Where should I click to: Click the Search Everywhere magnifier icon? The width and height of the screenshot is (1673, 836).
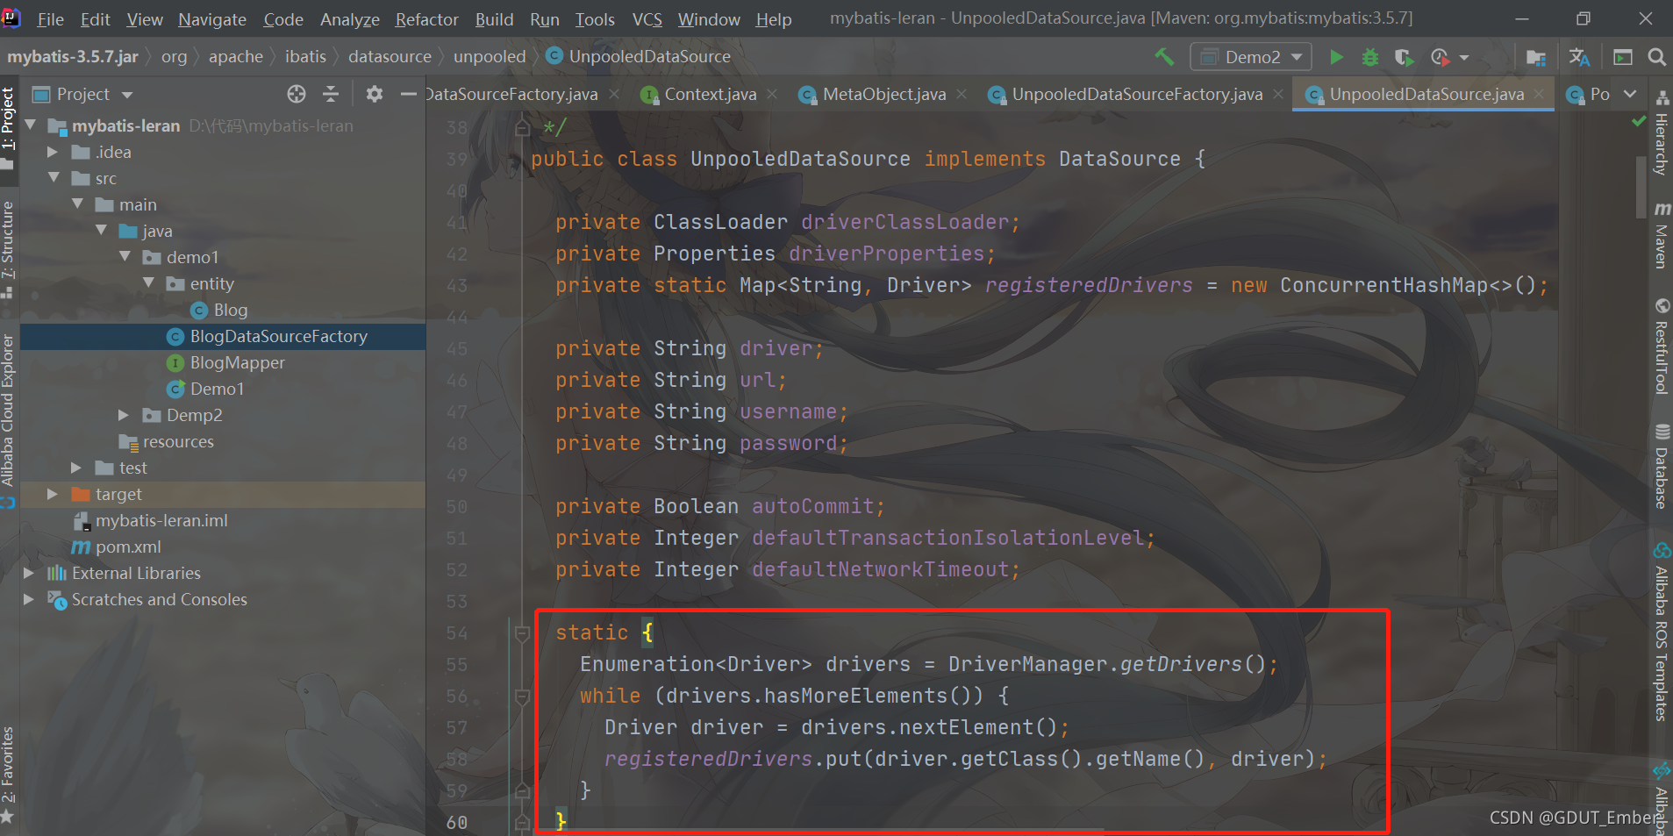click(1656, 57)
